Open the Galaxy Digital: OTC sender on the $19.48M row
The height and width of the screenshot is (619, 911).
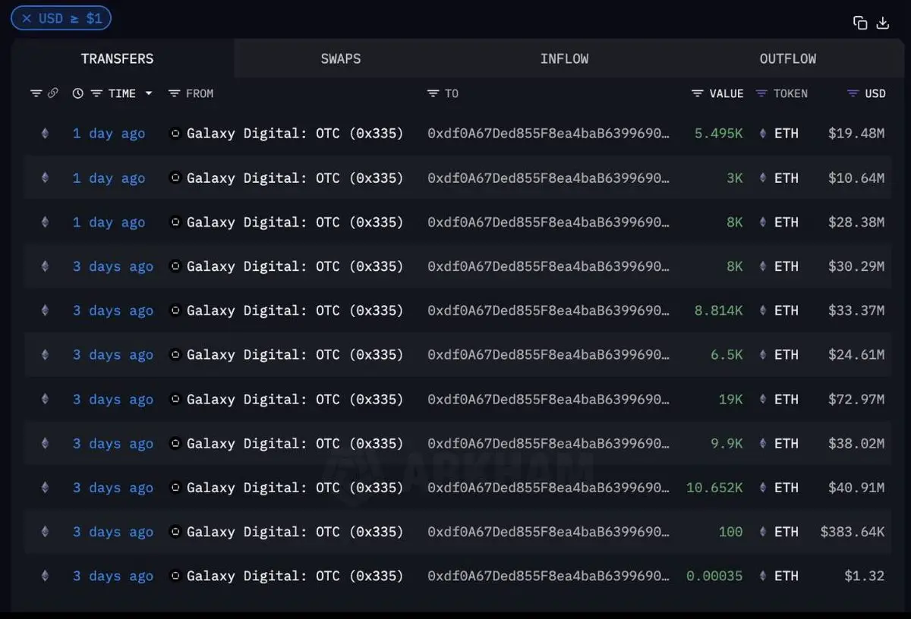(295, 134)
